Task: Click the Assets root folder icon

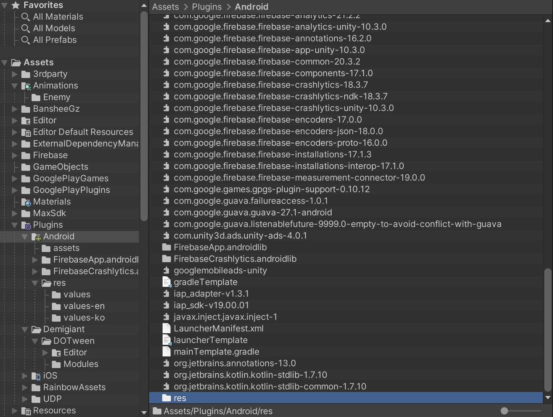Action: pyautogui.click(x=16, y=63)
